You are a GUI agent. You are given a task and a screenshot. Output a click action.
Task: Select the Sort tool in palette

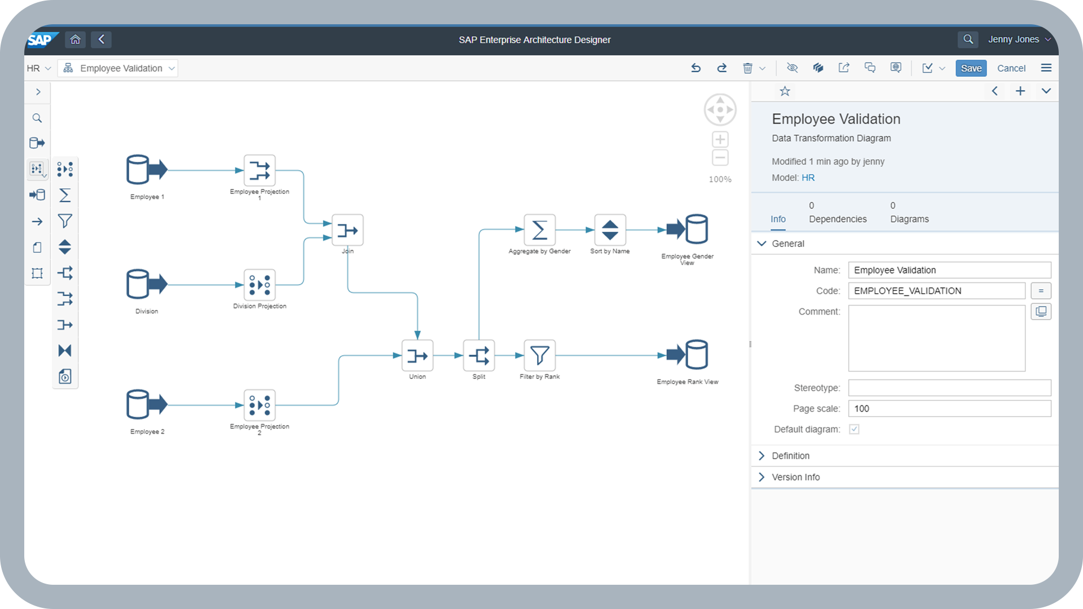pyautogui.click(x=65, y=247)
